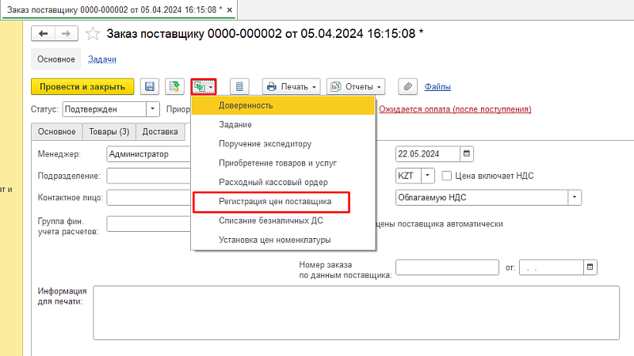Screen dimensions: 634x356
Task: Open the create-based-on icon dropdown
Action: pyautogui.click(x=204, y=86)
